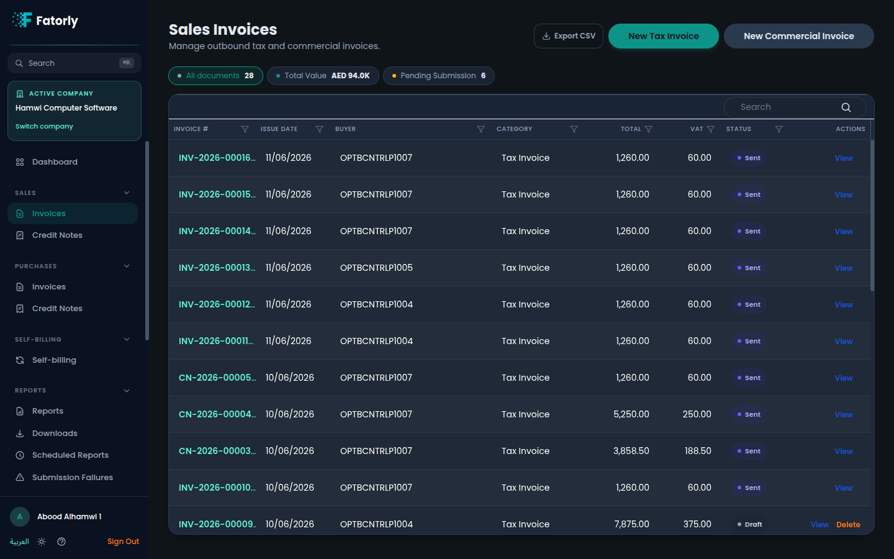Click View for CN-2026-00004
Screen dimensions: 894x559
(844, 414)
